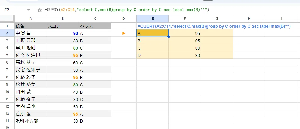Select the cell with 大内 卓也
This screenshot has width=300, height=129.
30,106
